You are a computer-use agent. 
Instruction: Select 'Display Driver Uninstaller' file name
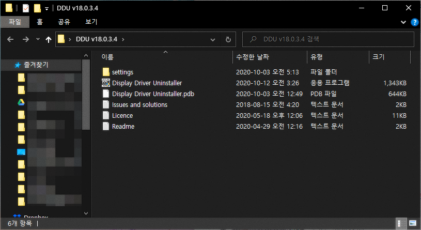[x=147, y=83]
